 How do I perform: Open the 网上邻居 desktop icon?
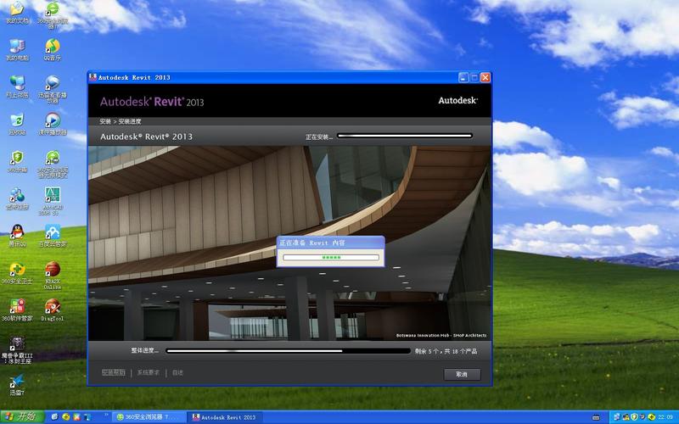click(x=17, y=86)
